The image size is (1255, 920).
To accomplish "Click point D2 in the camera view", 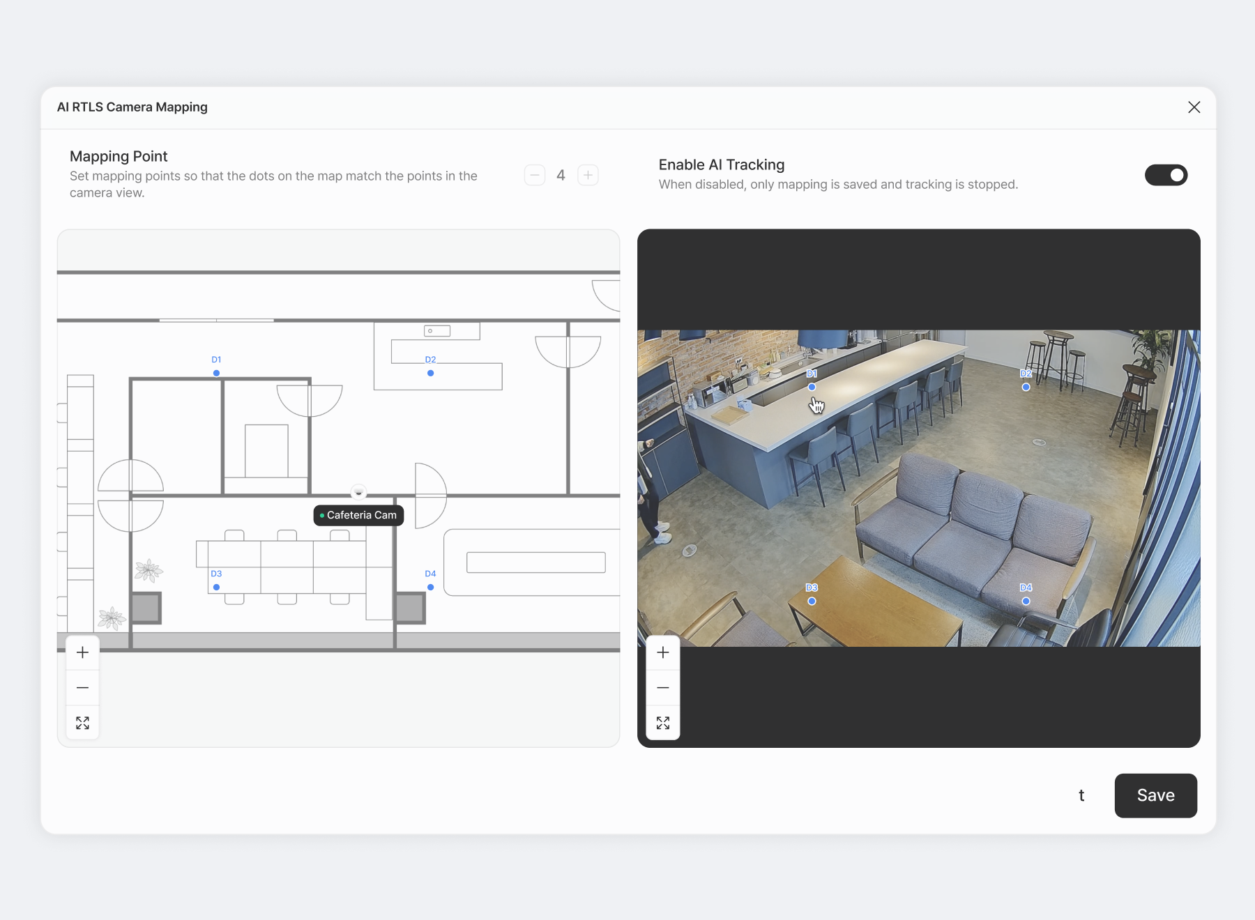I will [1026, 387].
